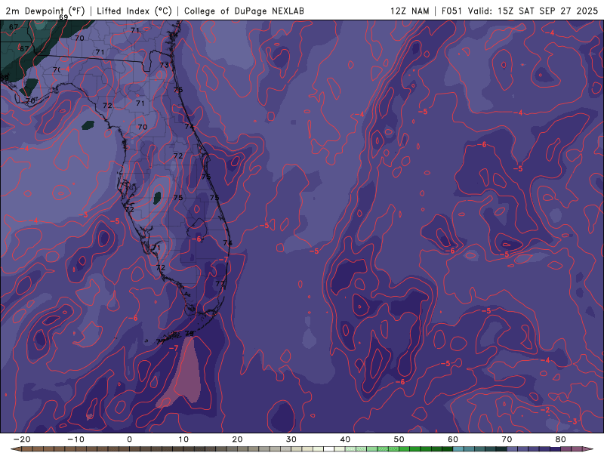This screenshot has width=604, height=453.
Task: Click the "College of DuPage NEXLAB" label
Action: click(244, 11)
